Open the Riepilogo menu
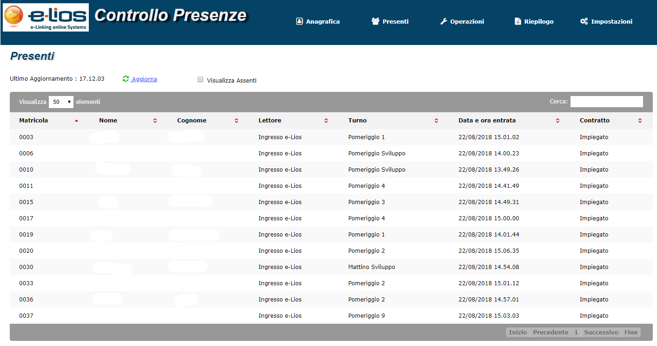The height and width of the screenshot is (346, 657). tap(534, 21)
